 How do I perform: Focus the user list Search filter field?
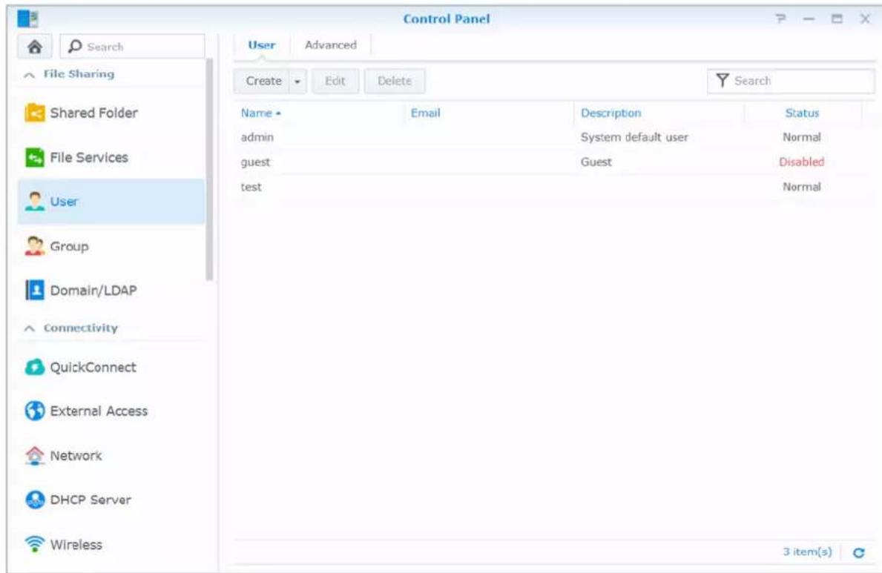coord(791,81)
